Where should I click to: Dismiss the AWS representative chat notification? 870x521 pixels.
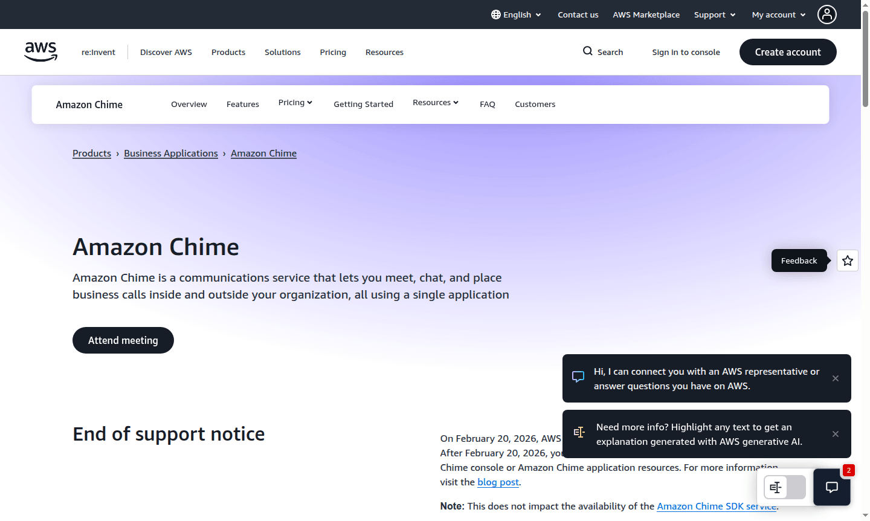(836, 378)
